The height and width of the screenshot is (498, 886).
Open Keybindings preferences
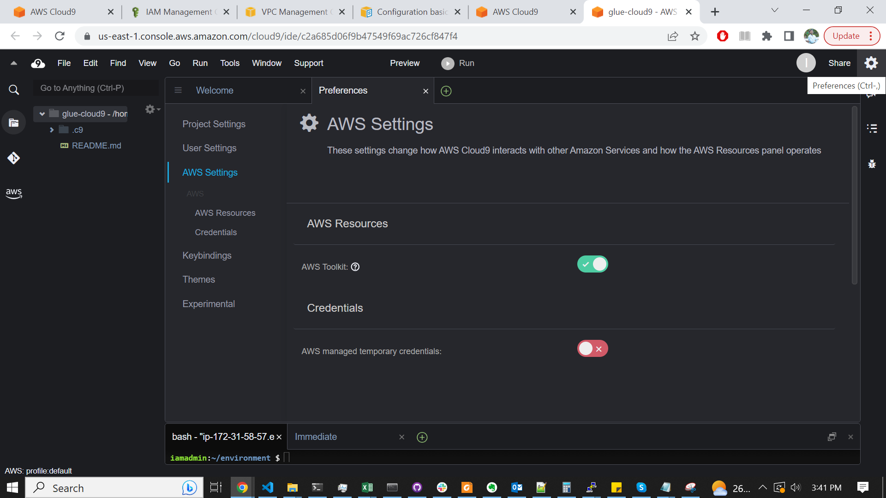point(207,255)
